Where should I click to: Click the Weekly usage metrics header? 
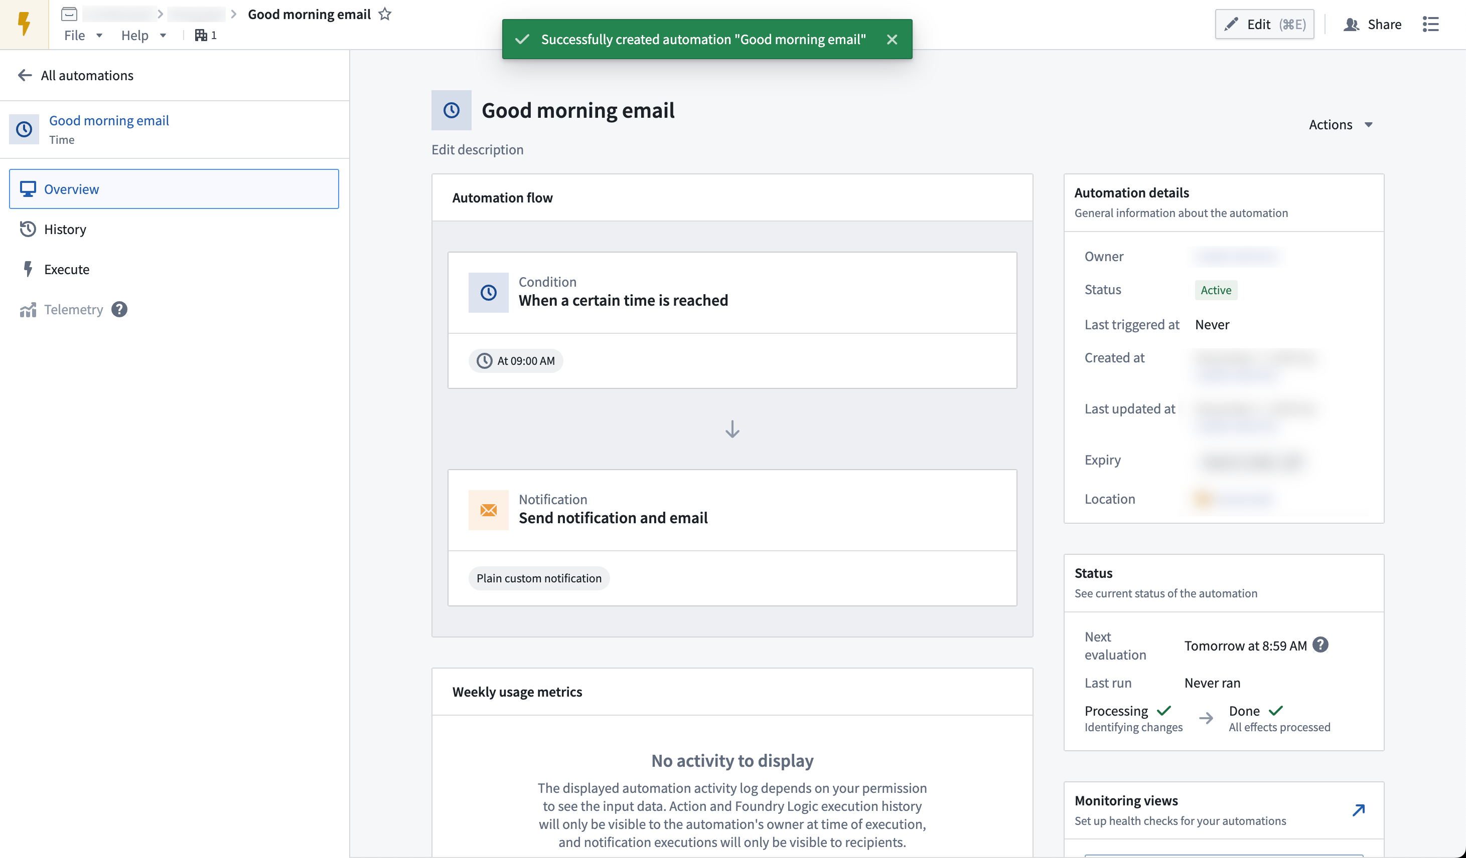pyautogui.click(x=732, y=692)
